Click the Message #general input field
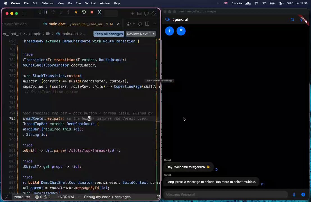311x202 pixels. pos(225,194)
